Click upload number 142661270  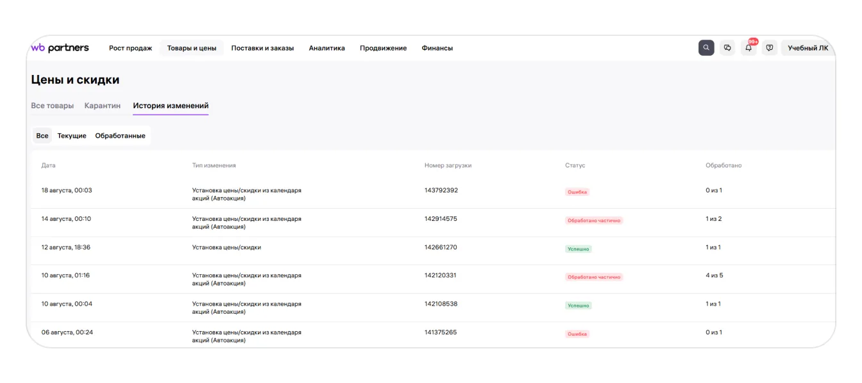441,247
